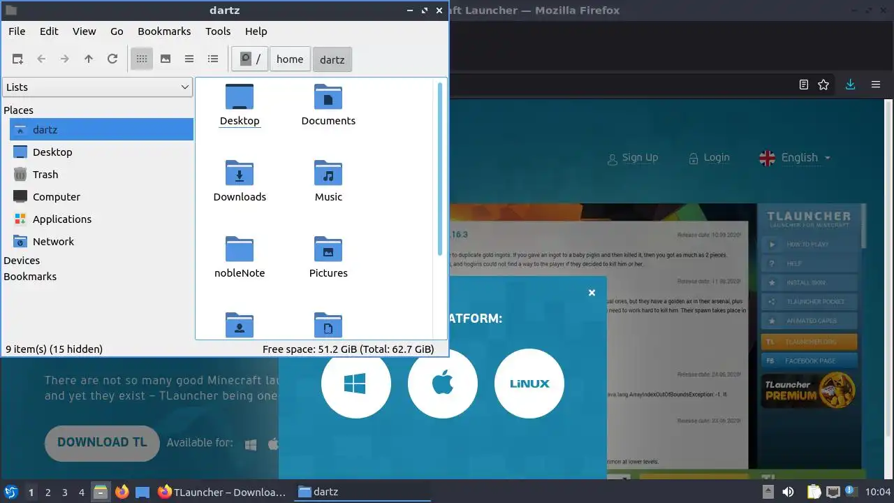Image resolution: width=894 pixels, height=503 pixels.
Task: Reload the dartz folder view
Action: (112, 59)
